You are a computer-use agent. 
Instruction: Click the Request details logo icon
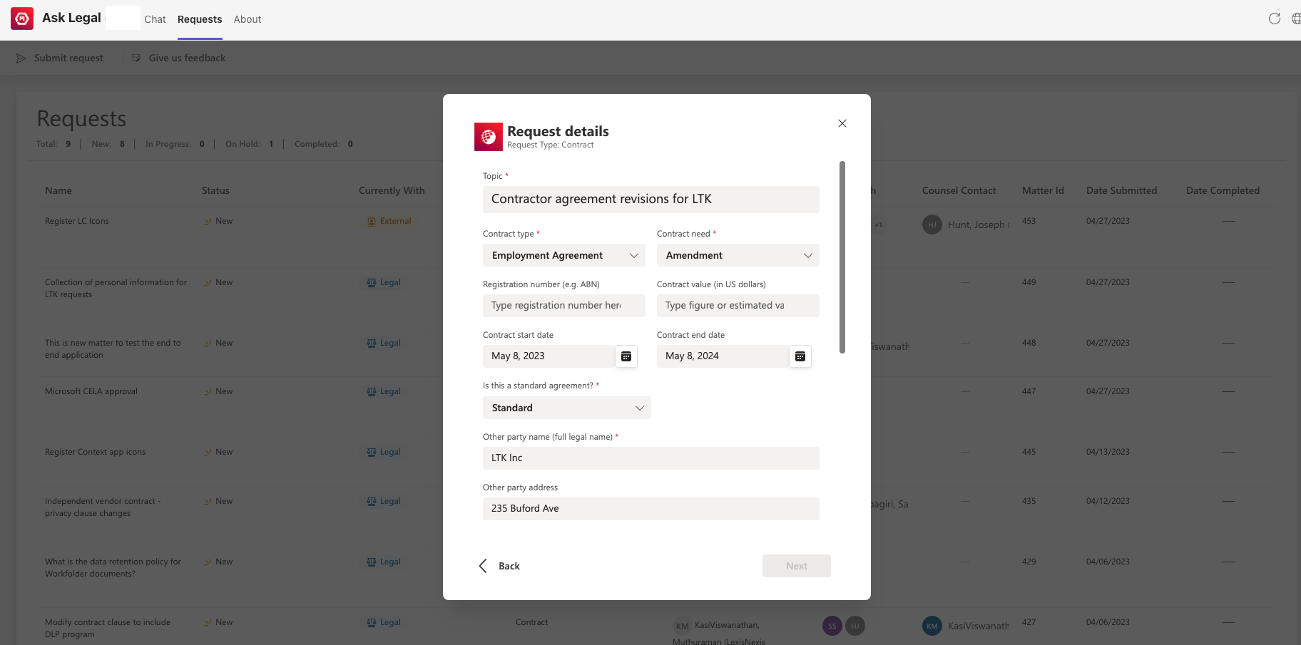pyautogui.click(x=489, y=137)
